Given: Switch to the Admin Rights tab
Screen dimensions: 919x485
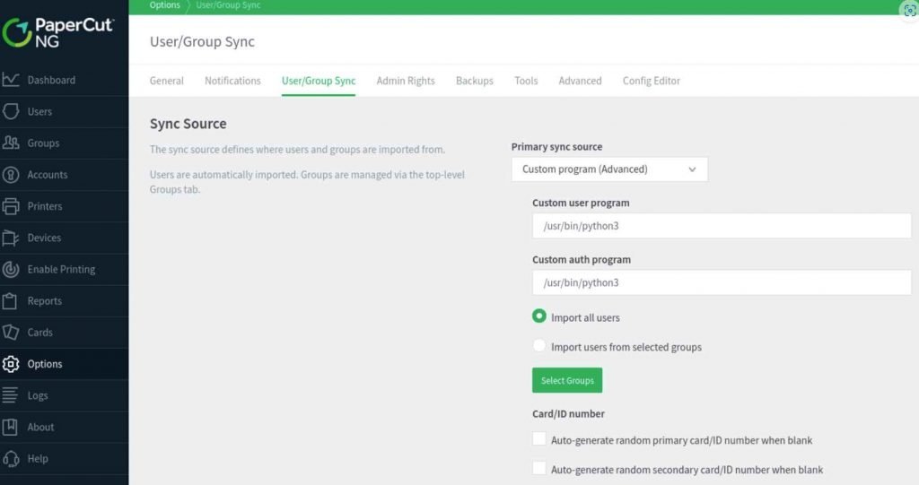Looking at the screenshot, I should [x=406, y=81].
